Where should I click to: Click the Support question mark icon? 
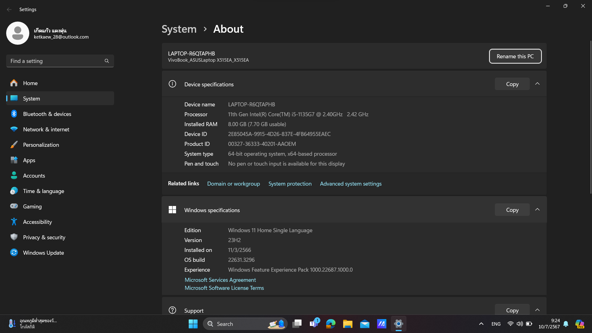[x=172, y=310]
